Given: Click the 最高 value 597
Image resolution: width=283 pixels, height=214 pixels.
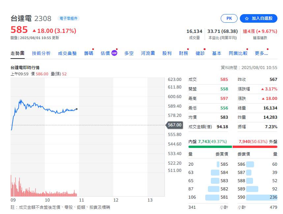Looking at the screenshot, I should [224, 99].
